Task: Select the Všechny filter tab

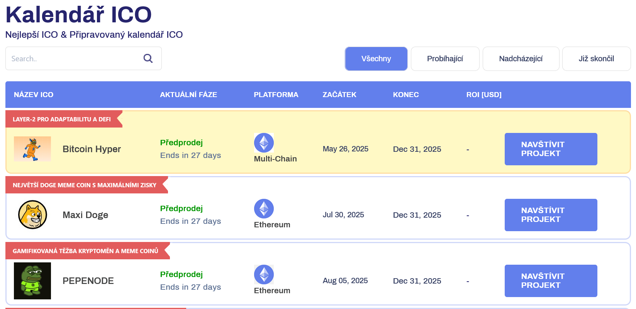Action: point(376,59)
